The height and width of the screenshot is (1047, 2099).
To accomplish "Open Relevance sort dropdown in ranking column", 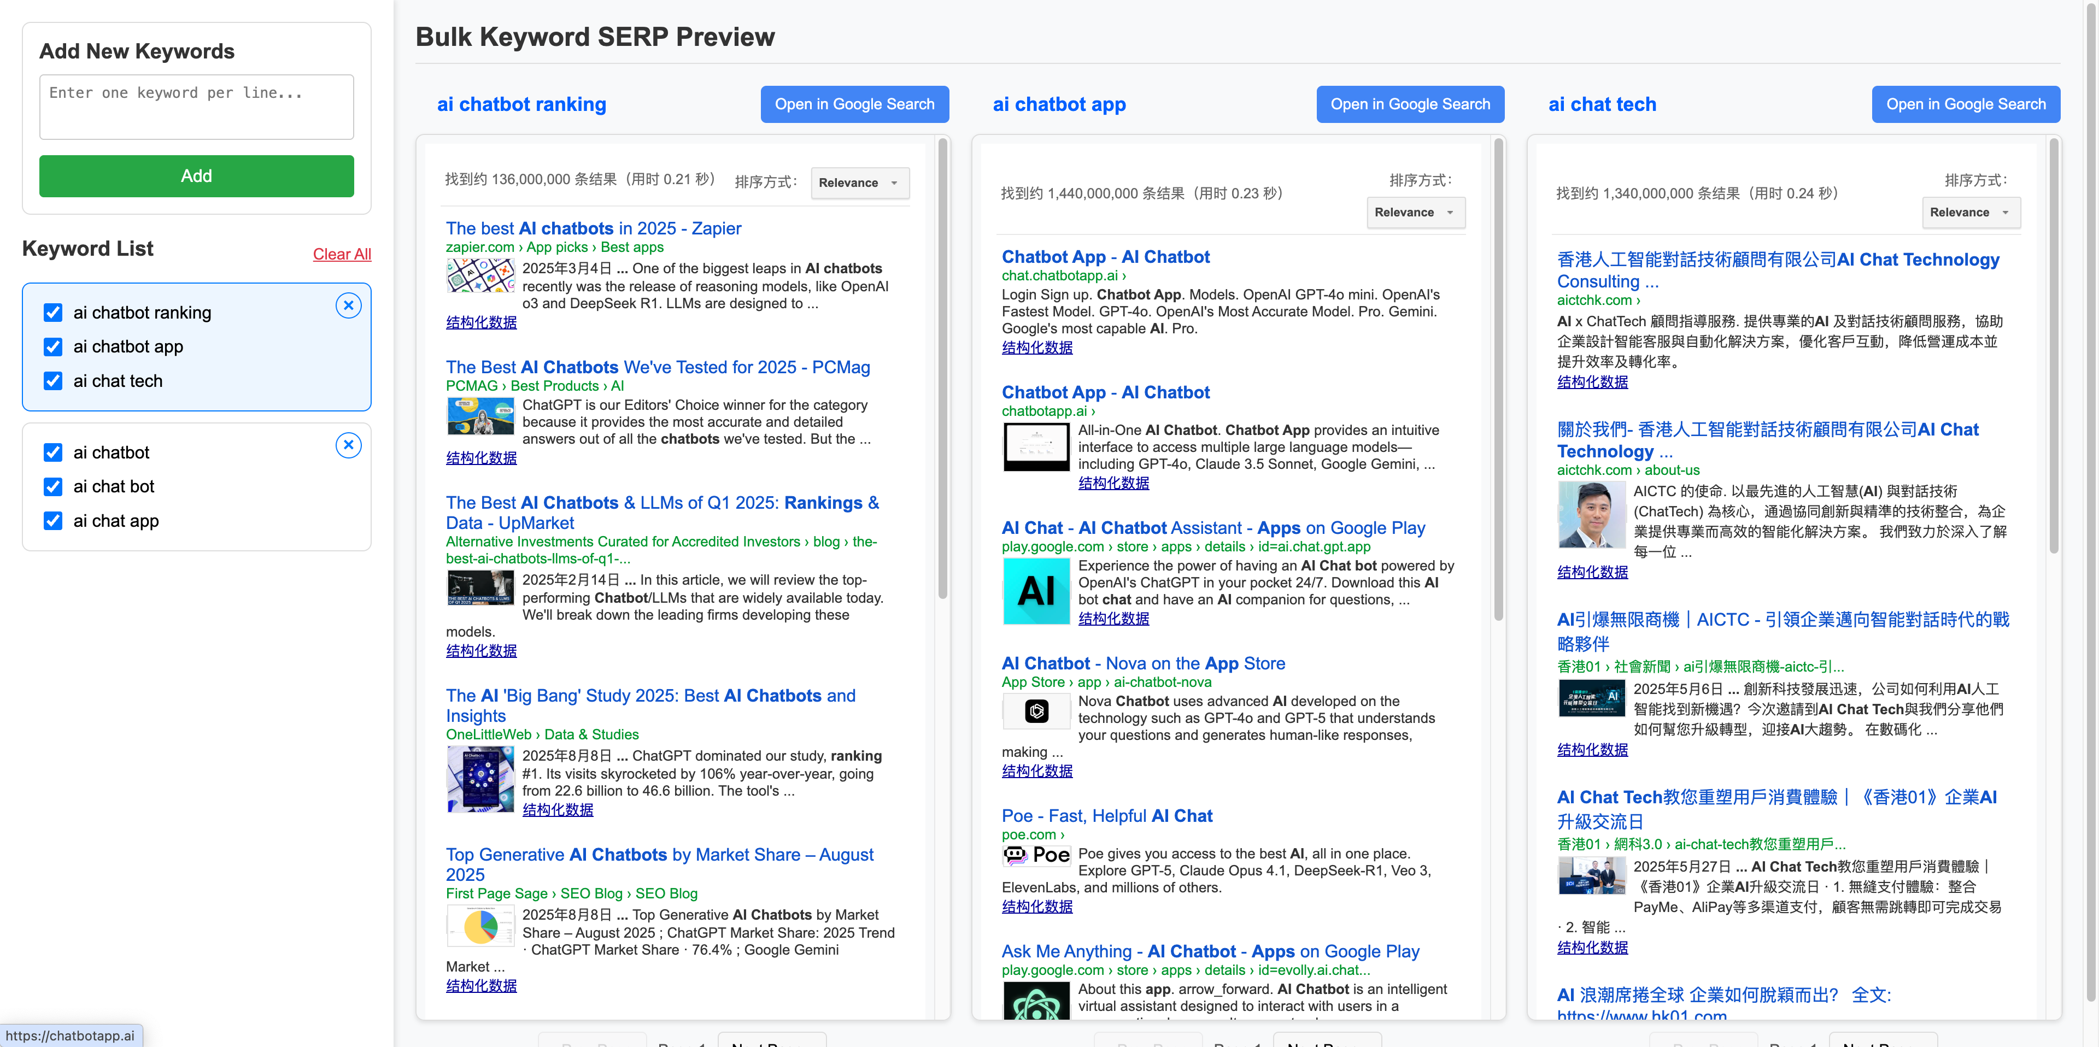I will pos(860,183).
